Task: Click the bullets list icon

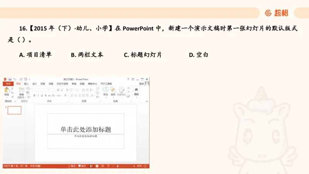Action: click(x=73, y=90)
